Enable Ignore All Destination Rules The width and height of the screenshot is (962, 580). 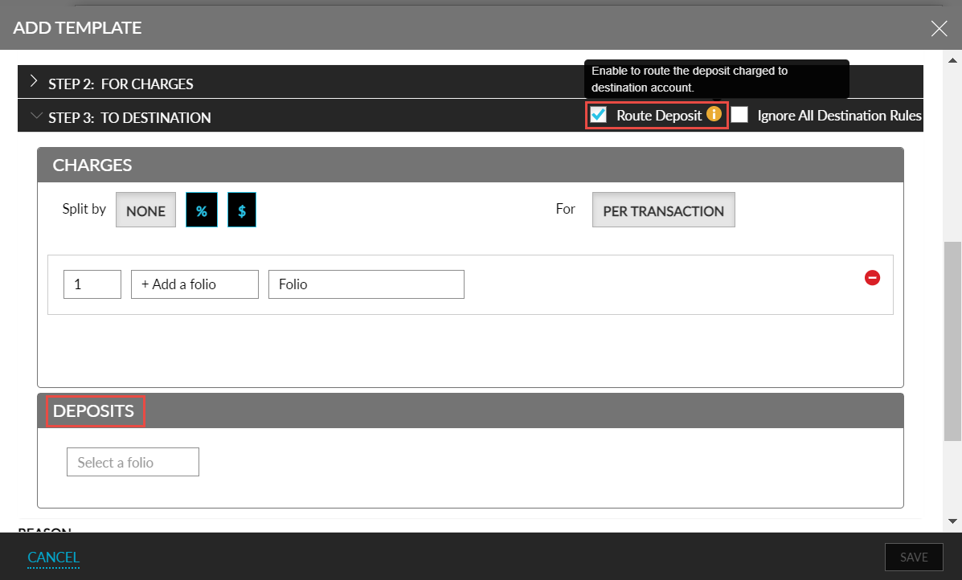point(739,115)
